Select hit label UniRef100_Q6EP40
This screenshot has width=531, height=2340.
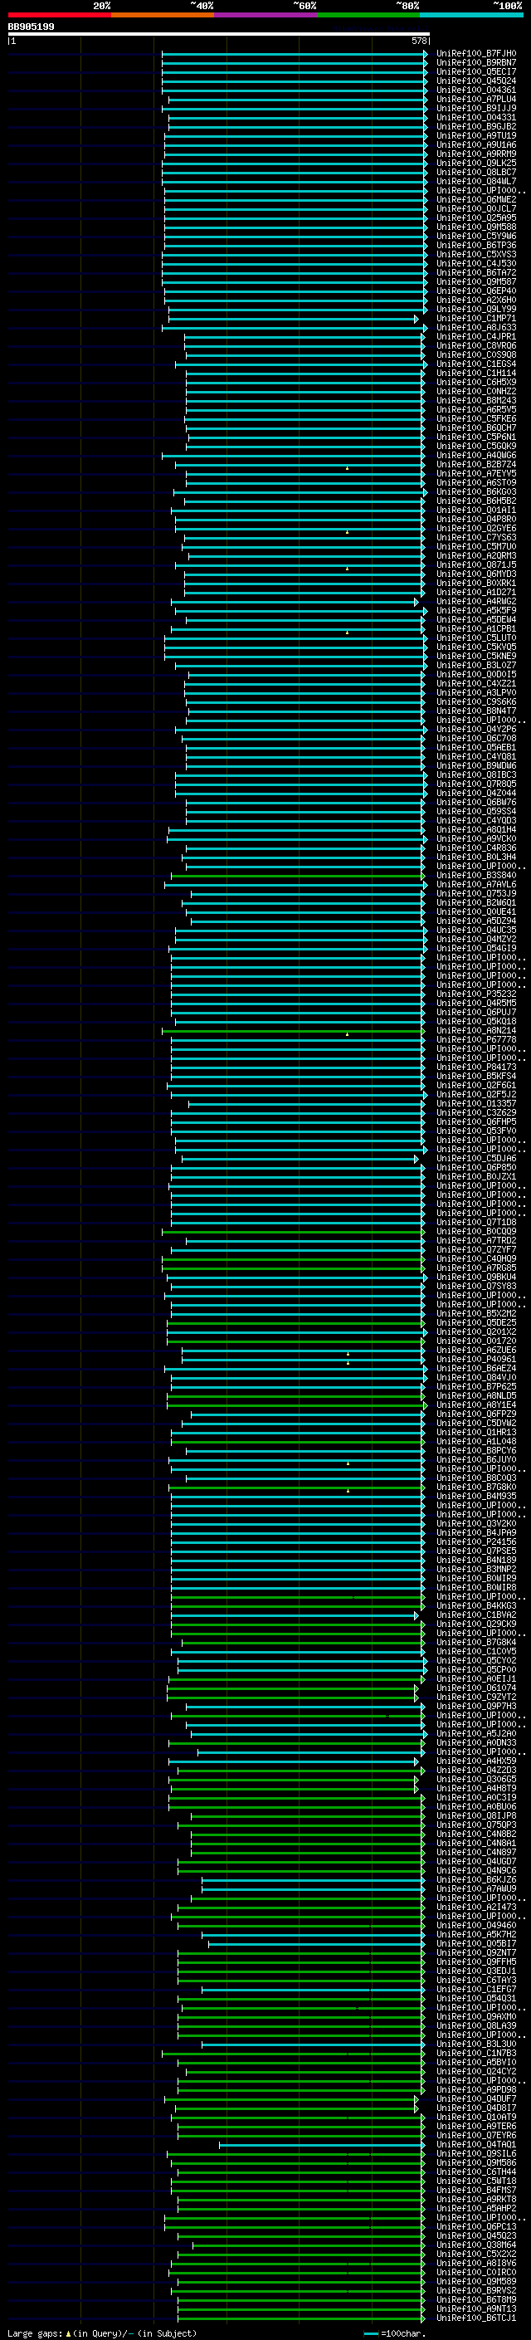pos(476,291)
